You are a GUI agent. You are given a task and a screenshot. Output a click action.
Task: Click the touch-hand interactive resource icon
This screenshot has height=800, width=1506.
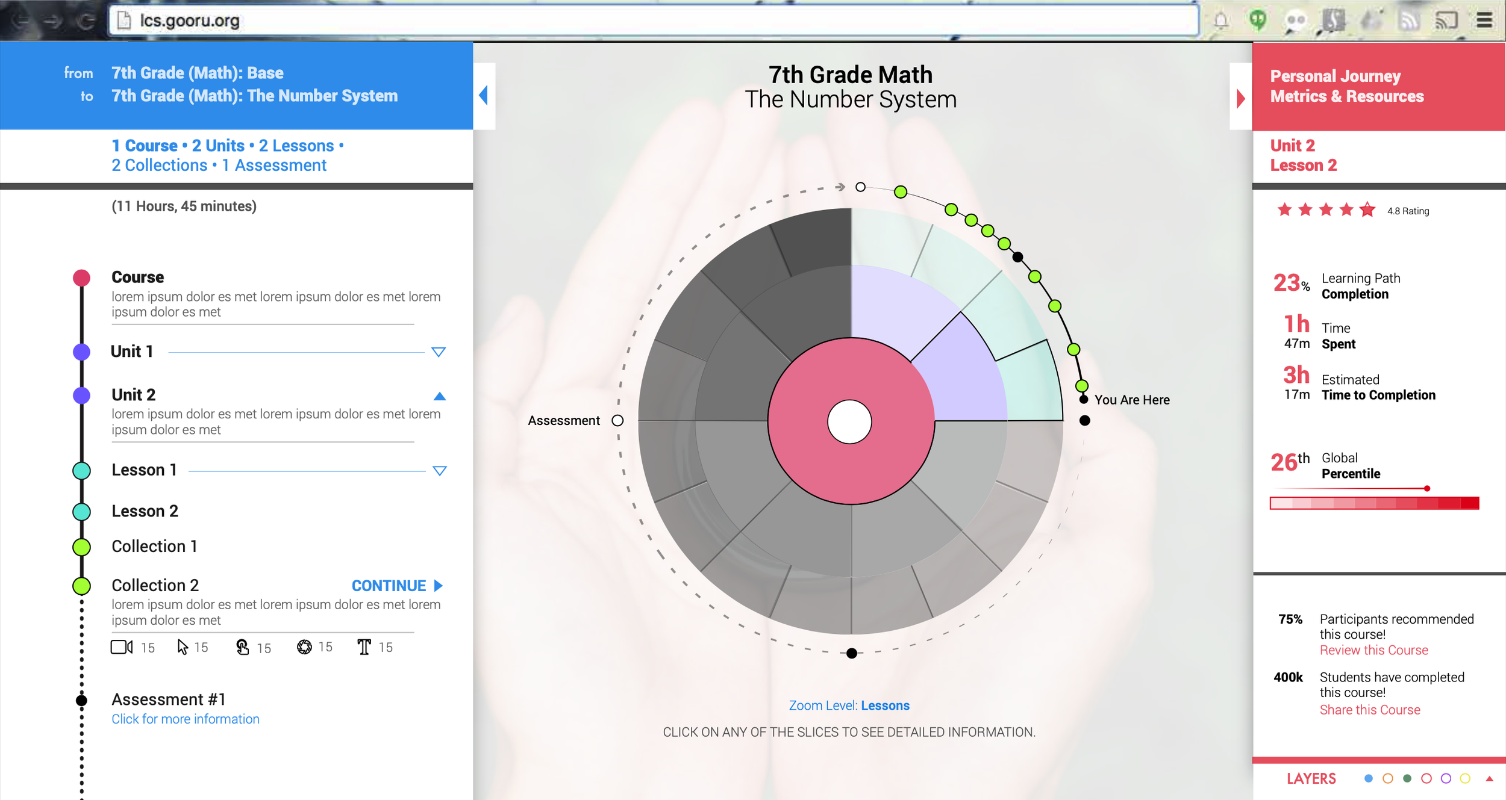[242, 647]
